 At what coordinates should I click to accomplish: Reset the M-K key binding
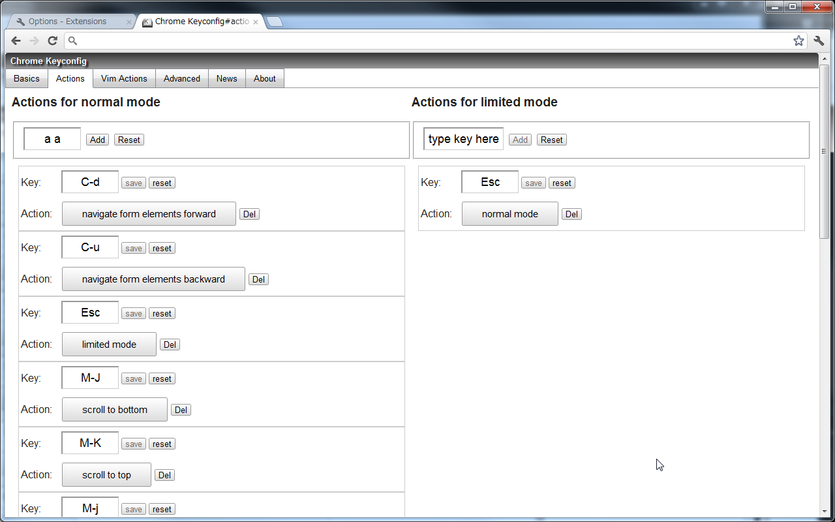click(162, 444)
